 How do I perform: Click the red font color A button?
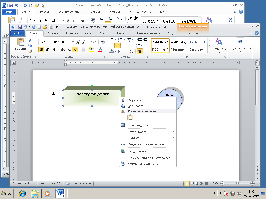(100, 49)
